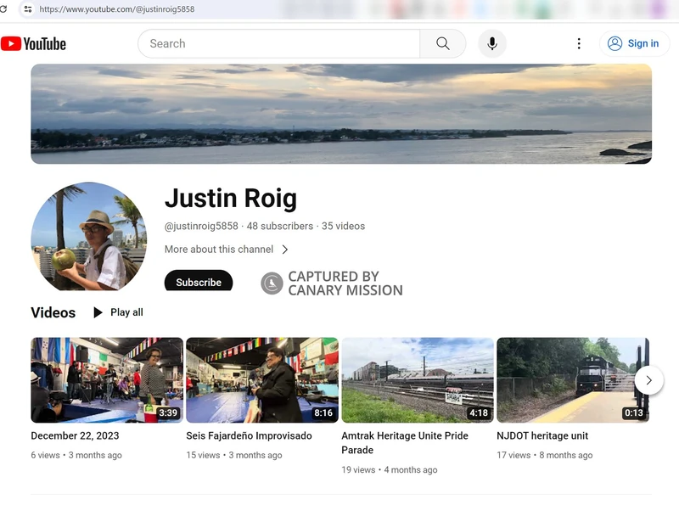Select the search magnifier icon
679x505 pixels.
click(x=442, y=43)
